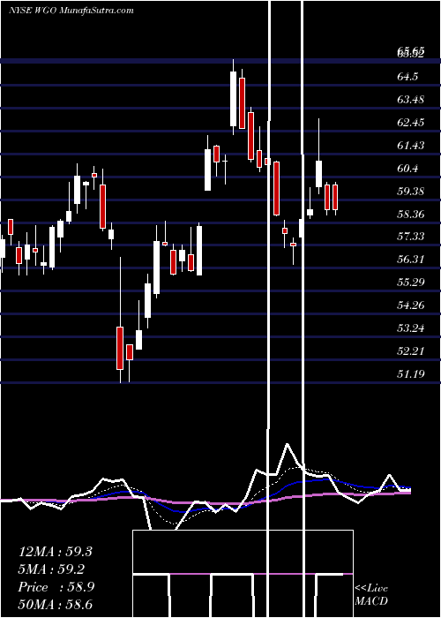Click the 59.38 price axis label
Screen dimensions: 441x618
point(411,192)
